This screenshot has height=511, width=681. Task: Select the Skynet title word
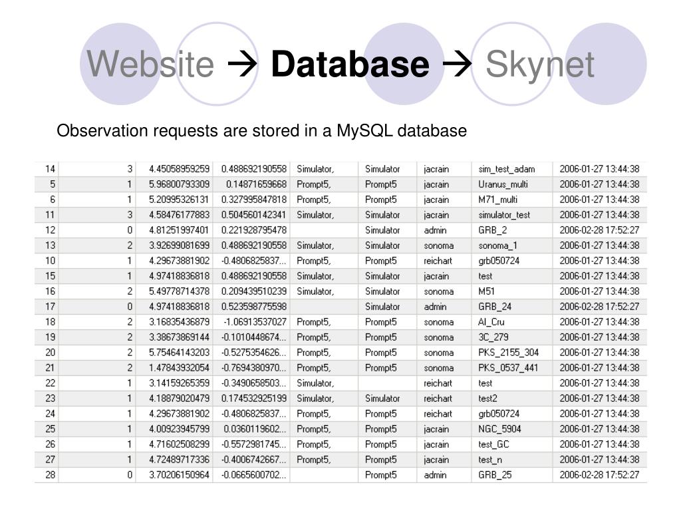pyautogui.click(x=539, y=65)
